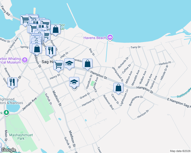Image resolution: width=191 pixels, height=153 pixels.
Task: Select the Harboy Pl street label
Action: [165, 63]
